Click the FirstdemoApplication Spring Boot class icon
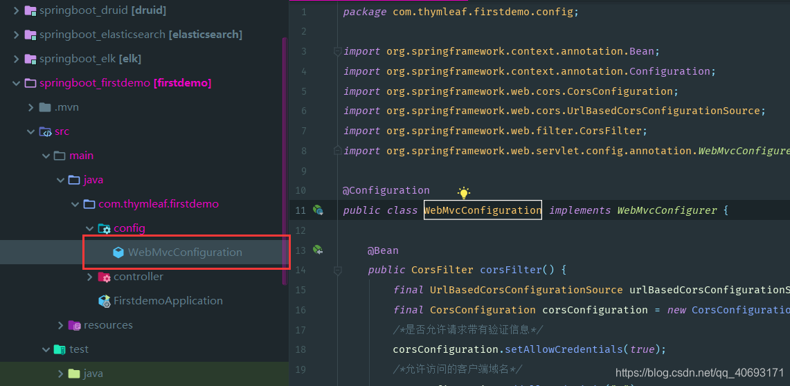 click(105, 301)
